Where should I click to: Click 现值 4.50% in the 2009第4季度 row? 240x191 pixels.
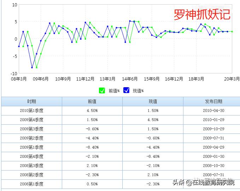[x=153, y=120]
